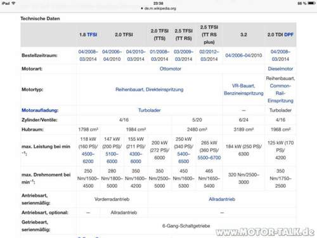Viewport: 317px width, 238px height.
Task: Select the 2.0 TFSI (TTS) column header
Action: 160,34
